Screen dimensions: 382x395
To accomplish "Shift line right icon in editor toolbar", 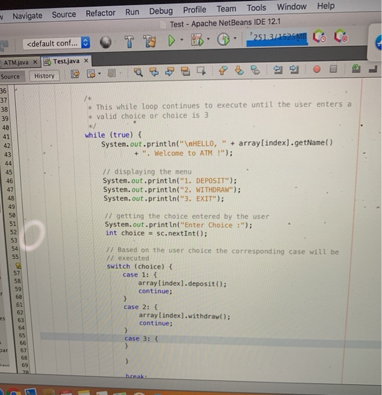I will click(294, 69).
